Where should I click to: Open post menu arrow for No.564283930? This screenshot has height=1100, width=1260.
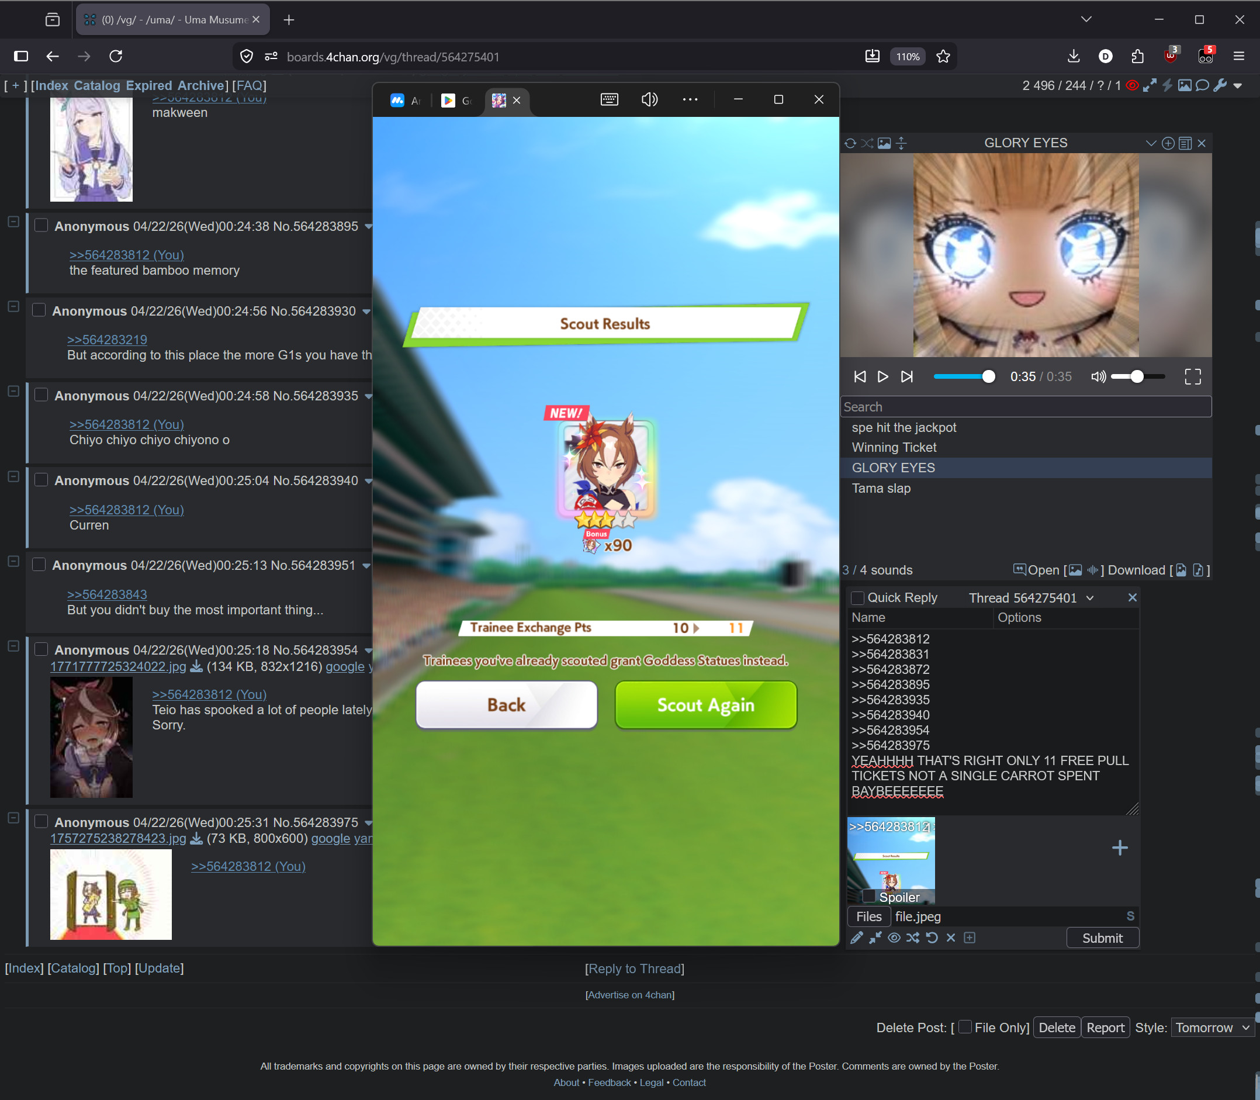[x=366, y=311]
